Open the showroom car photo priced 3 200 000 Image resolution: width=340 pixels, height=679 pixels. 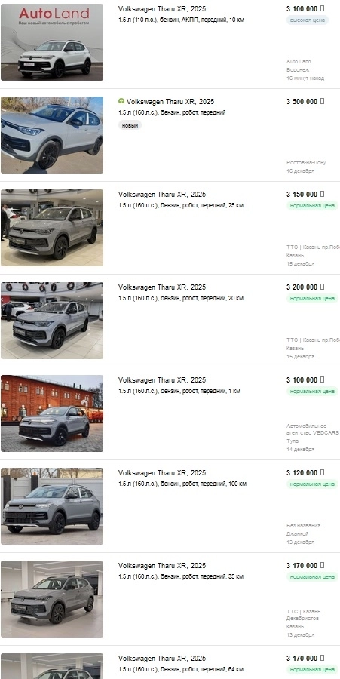(52, 321)
